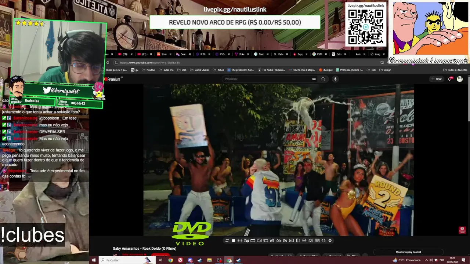This screenshot has width=470, height=264.
Task: Expand the system tray hidden icons chevron
Action: 426,260
